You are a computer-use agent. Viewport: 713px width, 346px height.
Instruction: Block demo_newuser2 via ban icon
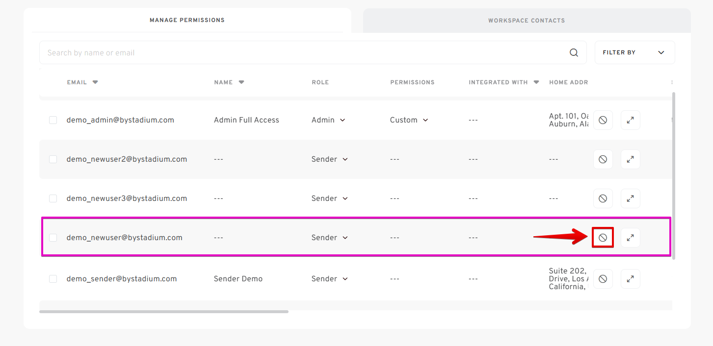[603, 159]
